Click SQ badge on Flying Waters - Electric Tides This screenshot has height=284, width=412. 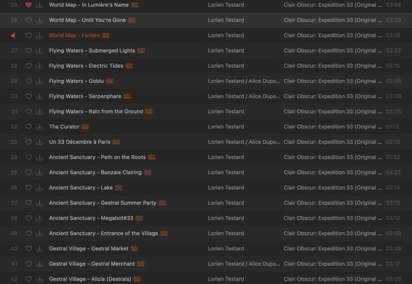(129, 66)
